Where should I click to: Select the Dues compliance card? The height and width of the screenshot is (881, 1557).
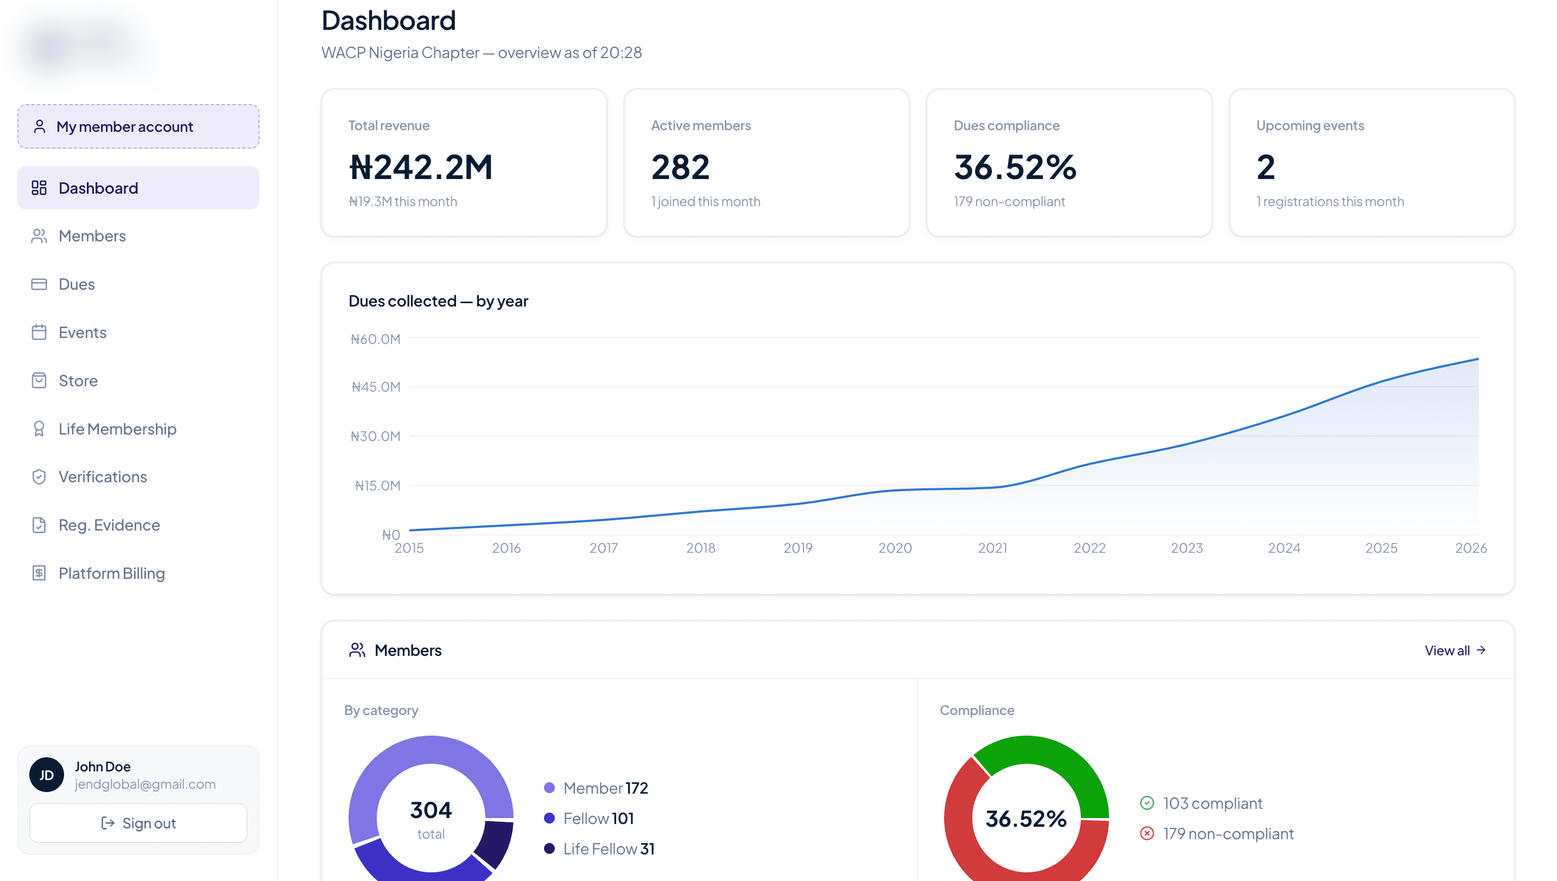pos(1069,163)
